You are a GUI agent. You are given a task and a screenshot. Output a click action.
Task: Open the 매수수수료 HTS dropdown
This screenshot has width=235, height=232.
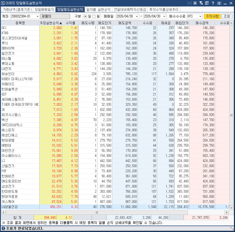200,16
